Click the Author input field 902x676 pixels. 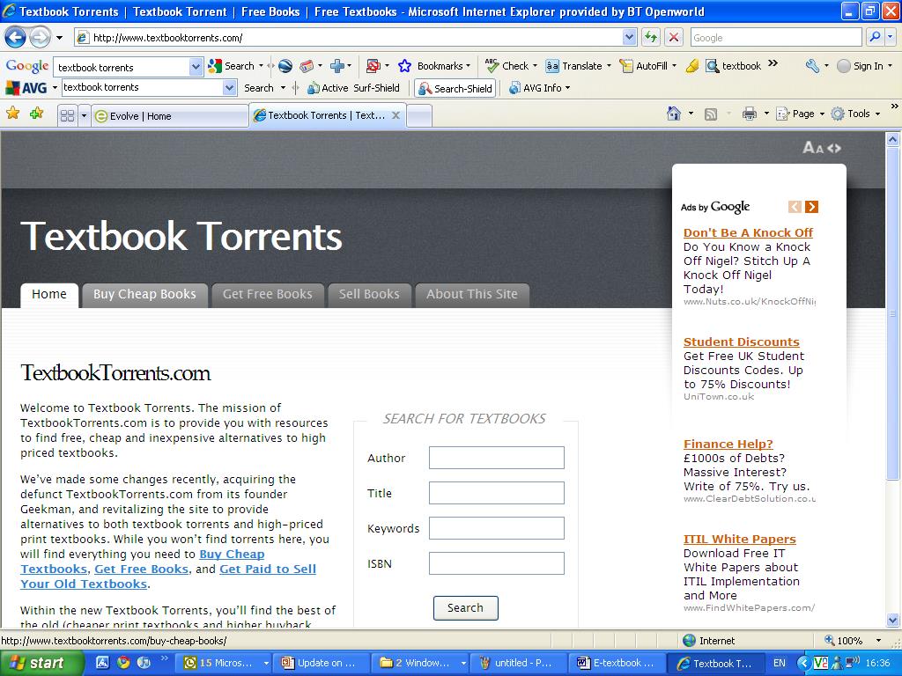(497, 458)
